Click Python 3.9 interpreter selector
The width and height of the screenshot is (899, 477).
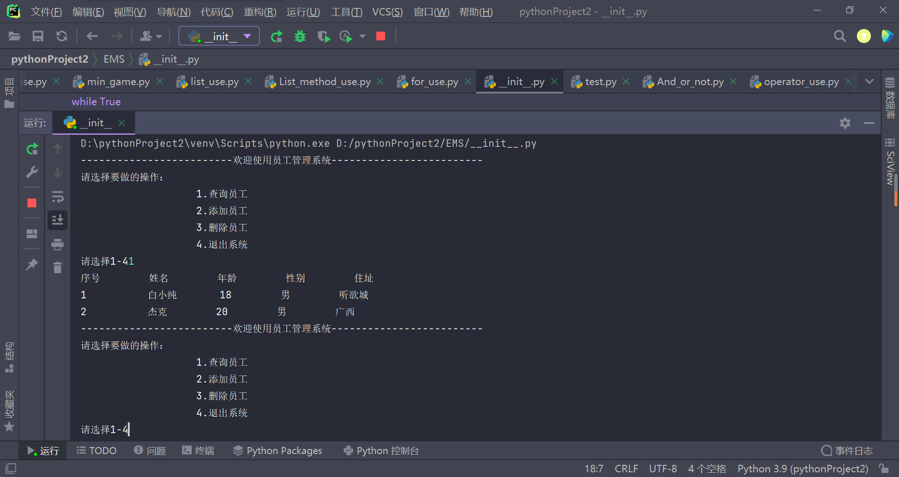(803, 469)
